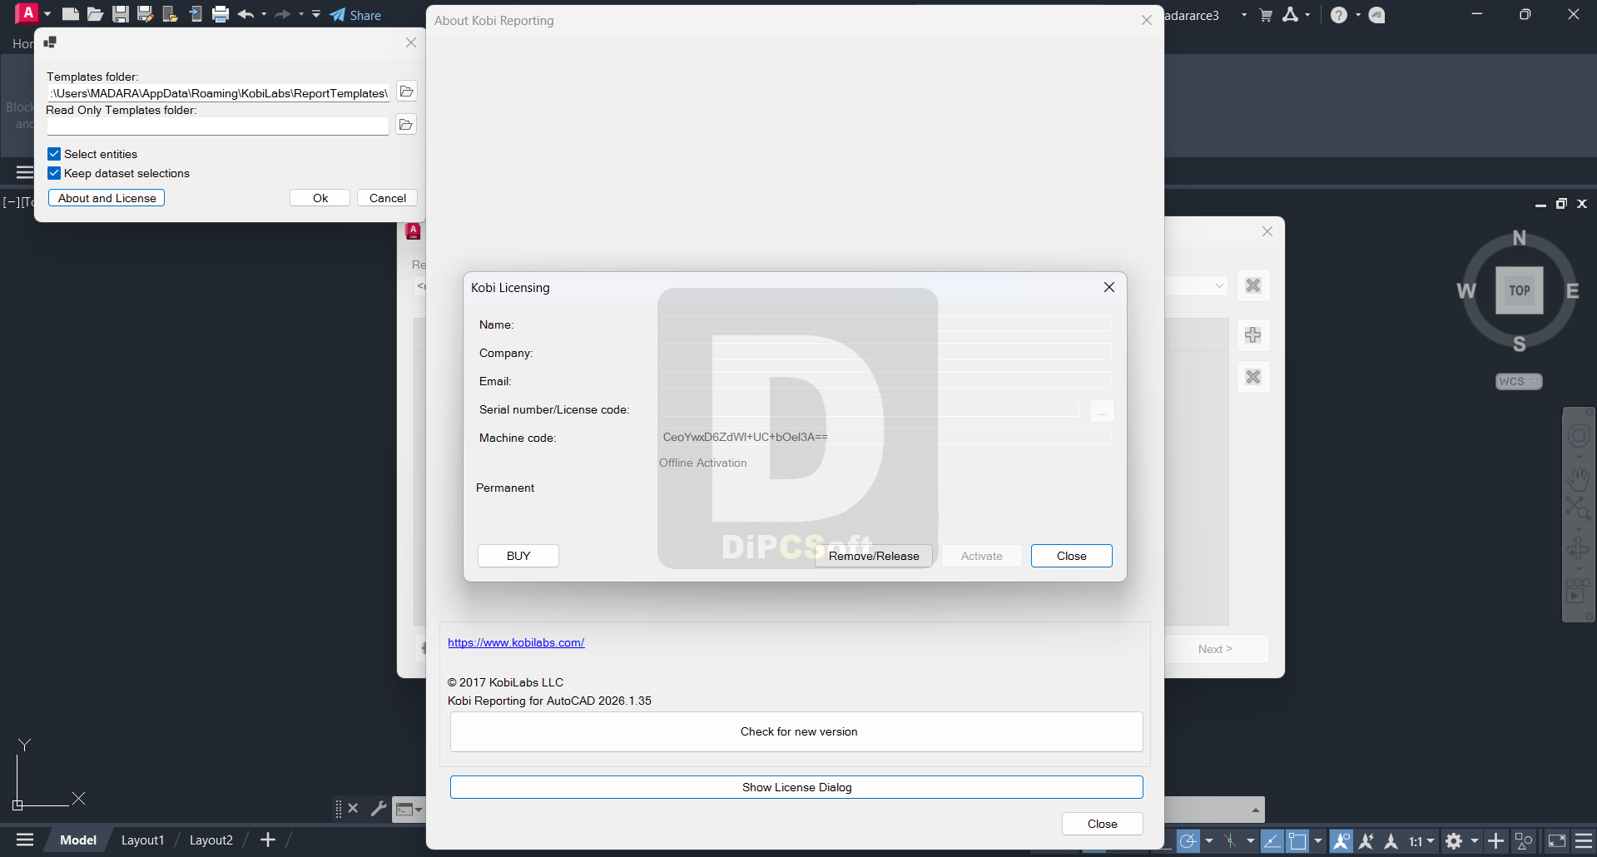Click the Full Navigation Wheel icon
Viewport: 1597px width, 857px height.
click(x=1579, y=437)
